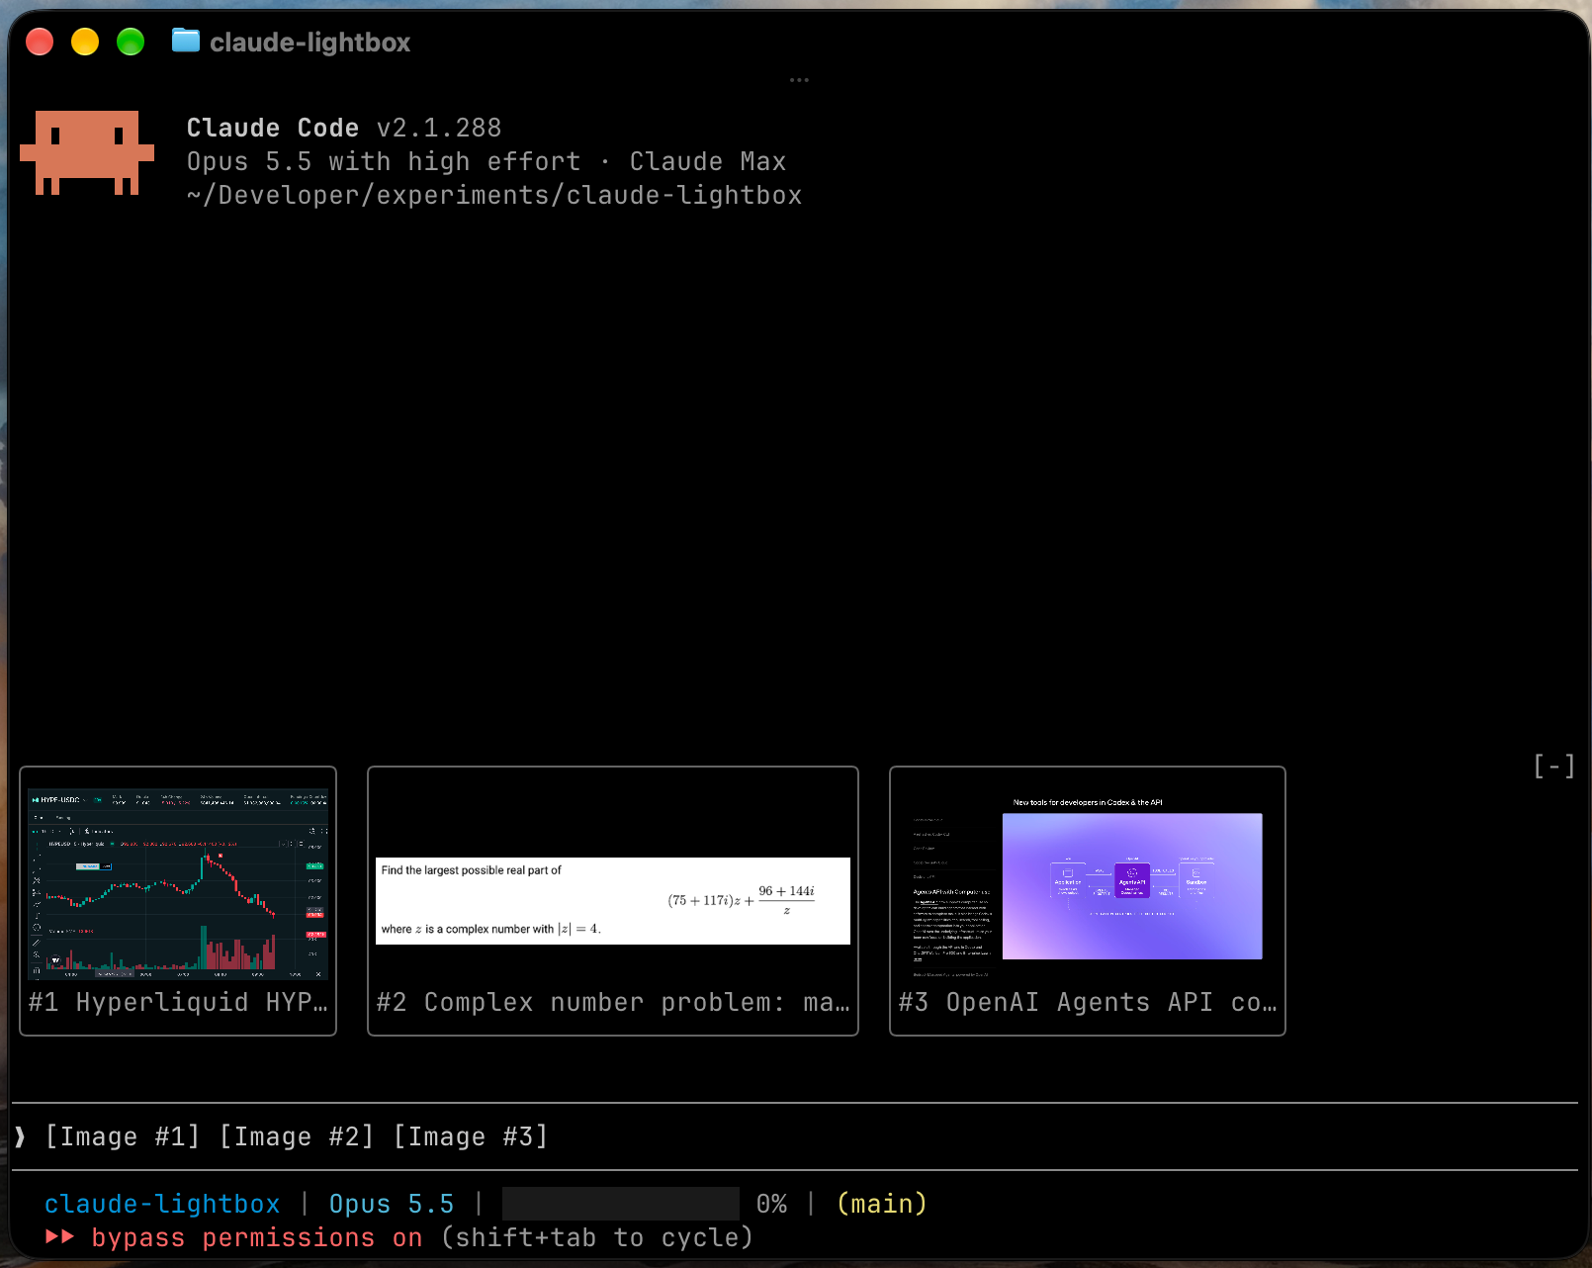
Task: Close the claude-lightbox terminal window
Action: [40, 42]
